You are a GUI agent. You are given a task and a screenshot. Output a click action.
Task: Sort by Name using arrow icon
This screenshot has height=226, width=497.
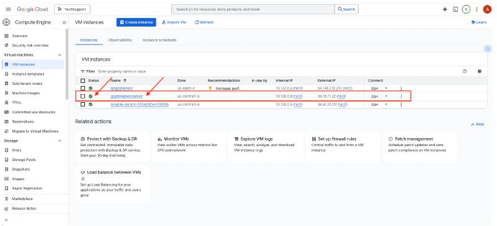coord(125,80)
